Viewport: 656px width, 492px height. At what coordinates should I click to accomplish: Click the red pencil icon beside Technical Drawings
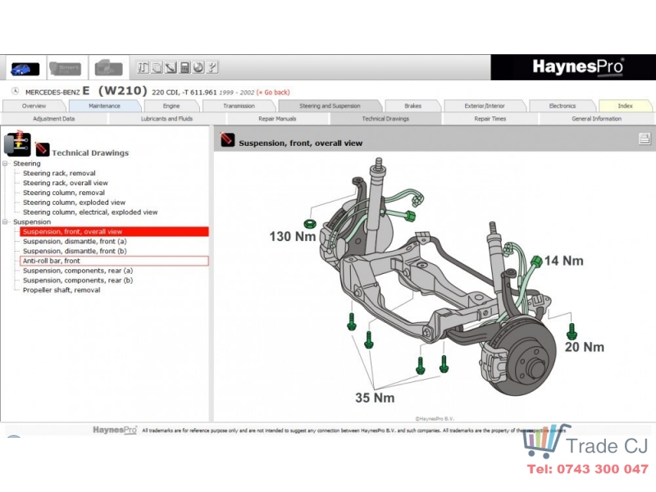pyautogui.click(x=42, y=149)
